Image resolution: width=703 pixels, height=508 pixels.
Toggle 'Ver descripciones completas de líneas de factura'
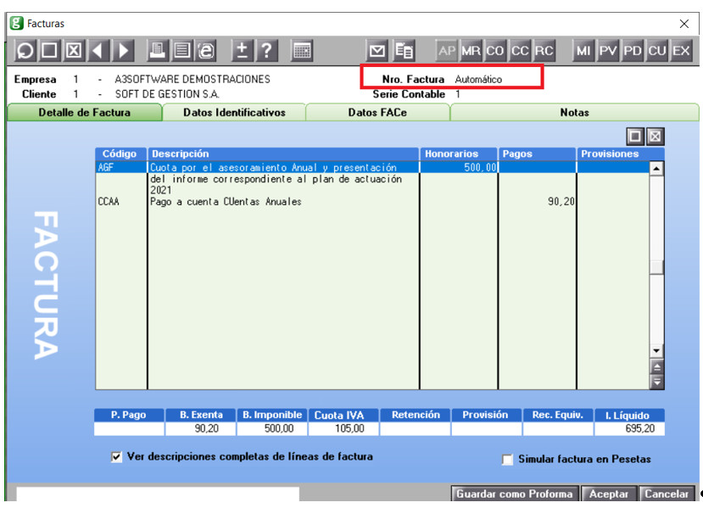tap(116, 457)
